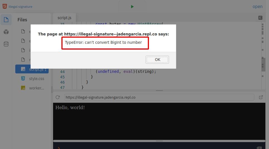Click the HTML5 logo icon at top left
Screen dimensions: 269x149
click(x=5, y=6)
